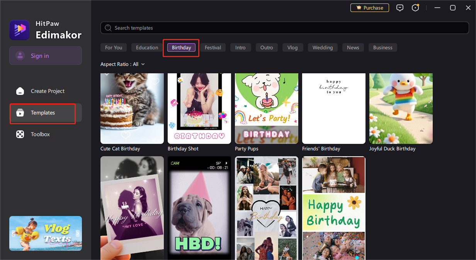Show previous banner with left arrow

point(14,233)
